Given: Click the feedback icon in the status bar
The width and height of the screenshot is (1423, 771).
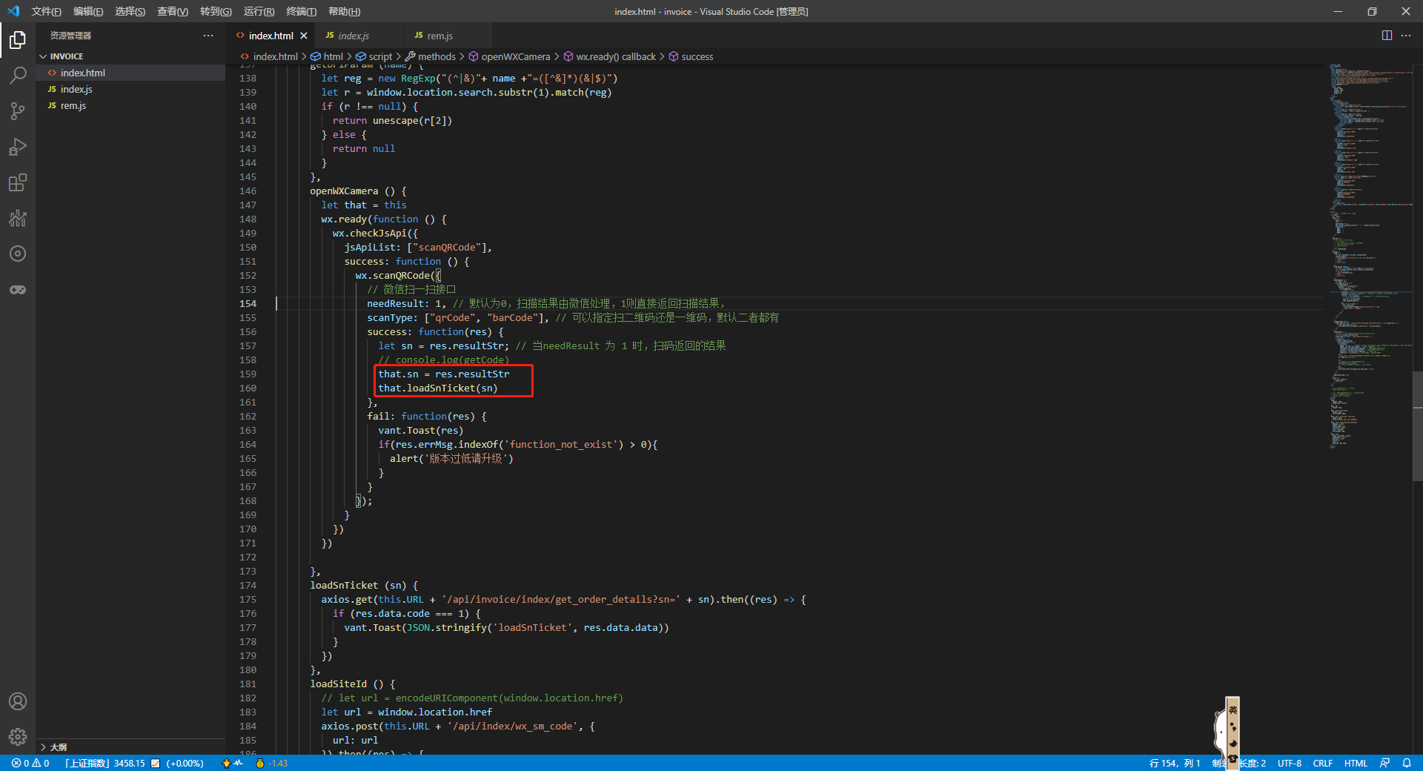Looking at the screenshot, I should point(1384,763).
